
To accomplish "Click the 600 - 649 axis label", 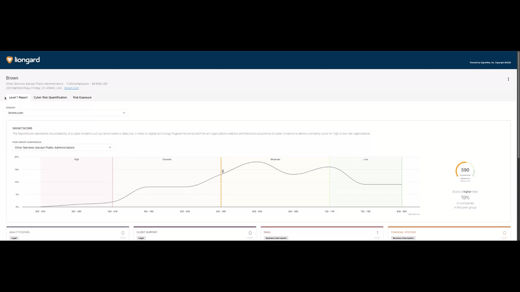I will (x=257, y=211).
